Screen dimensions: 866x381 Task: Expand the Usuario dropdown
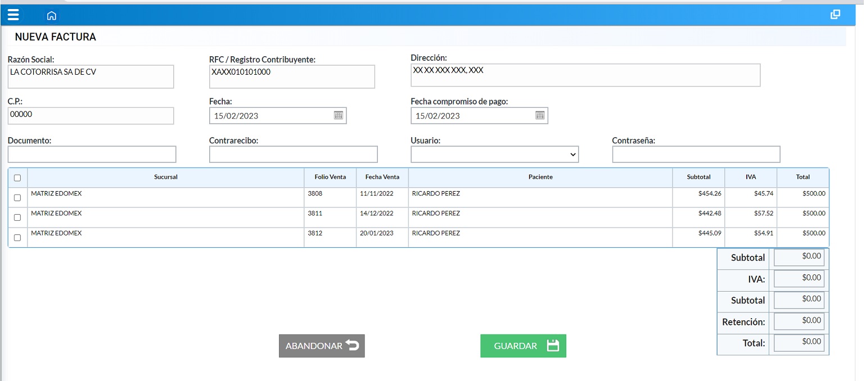495,155
